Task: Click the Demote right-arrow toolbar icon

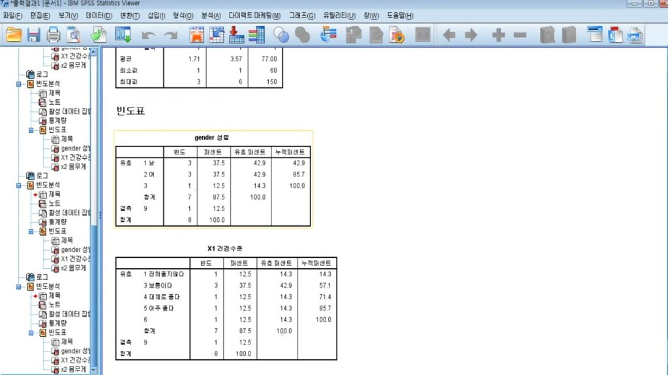Action: [x=470, y=35]
